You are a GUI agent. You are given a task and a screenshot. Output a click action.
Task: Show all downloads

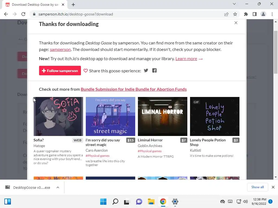[x=258, y=187]
